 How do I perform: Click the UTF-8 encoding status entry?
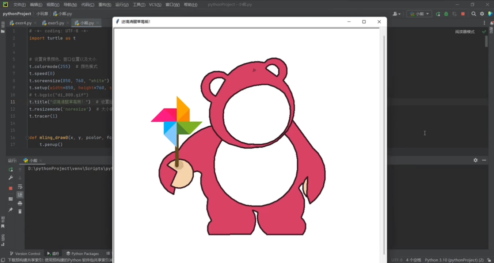click(397, 260)
